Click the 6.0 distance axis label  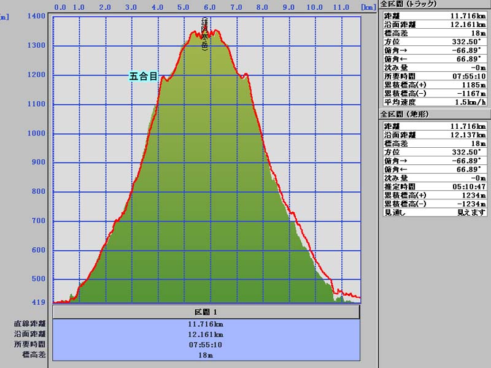pos(209,7)
